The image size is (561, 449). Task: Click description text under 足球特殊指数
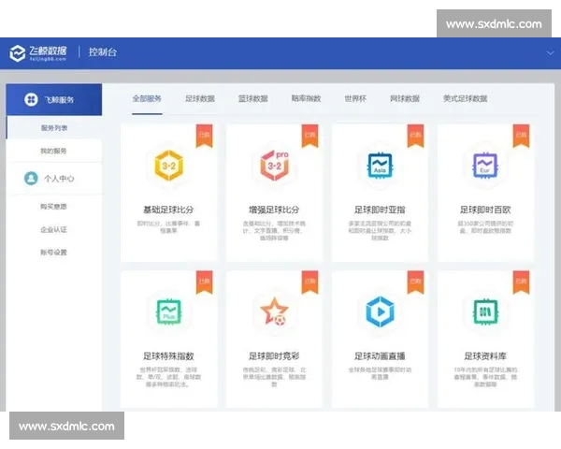click(x=168, y=377)
